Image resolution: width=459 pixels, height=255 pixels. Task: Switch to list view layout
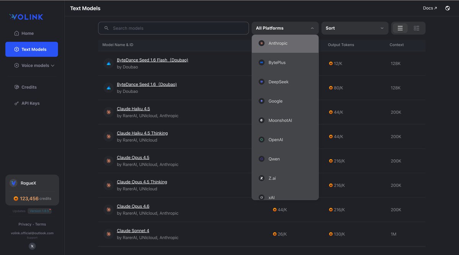(x=400, y=28)
